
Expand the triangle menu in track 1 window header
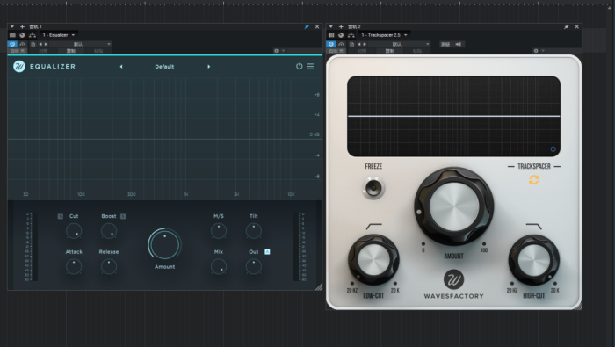point(12,26)
